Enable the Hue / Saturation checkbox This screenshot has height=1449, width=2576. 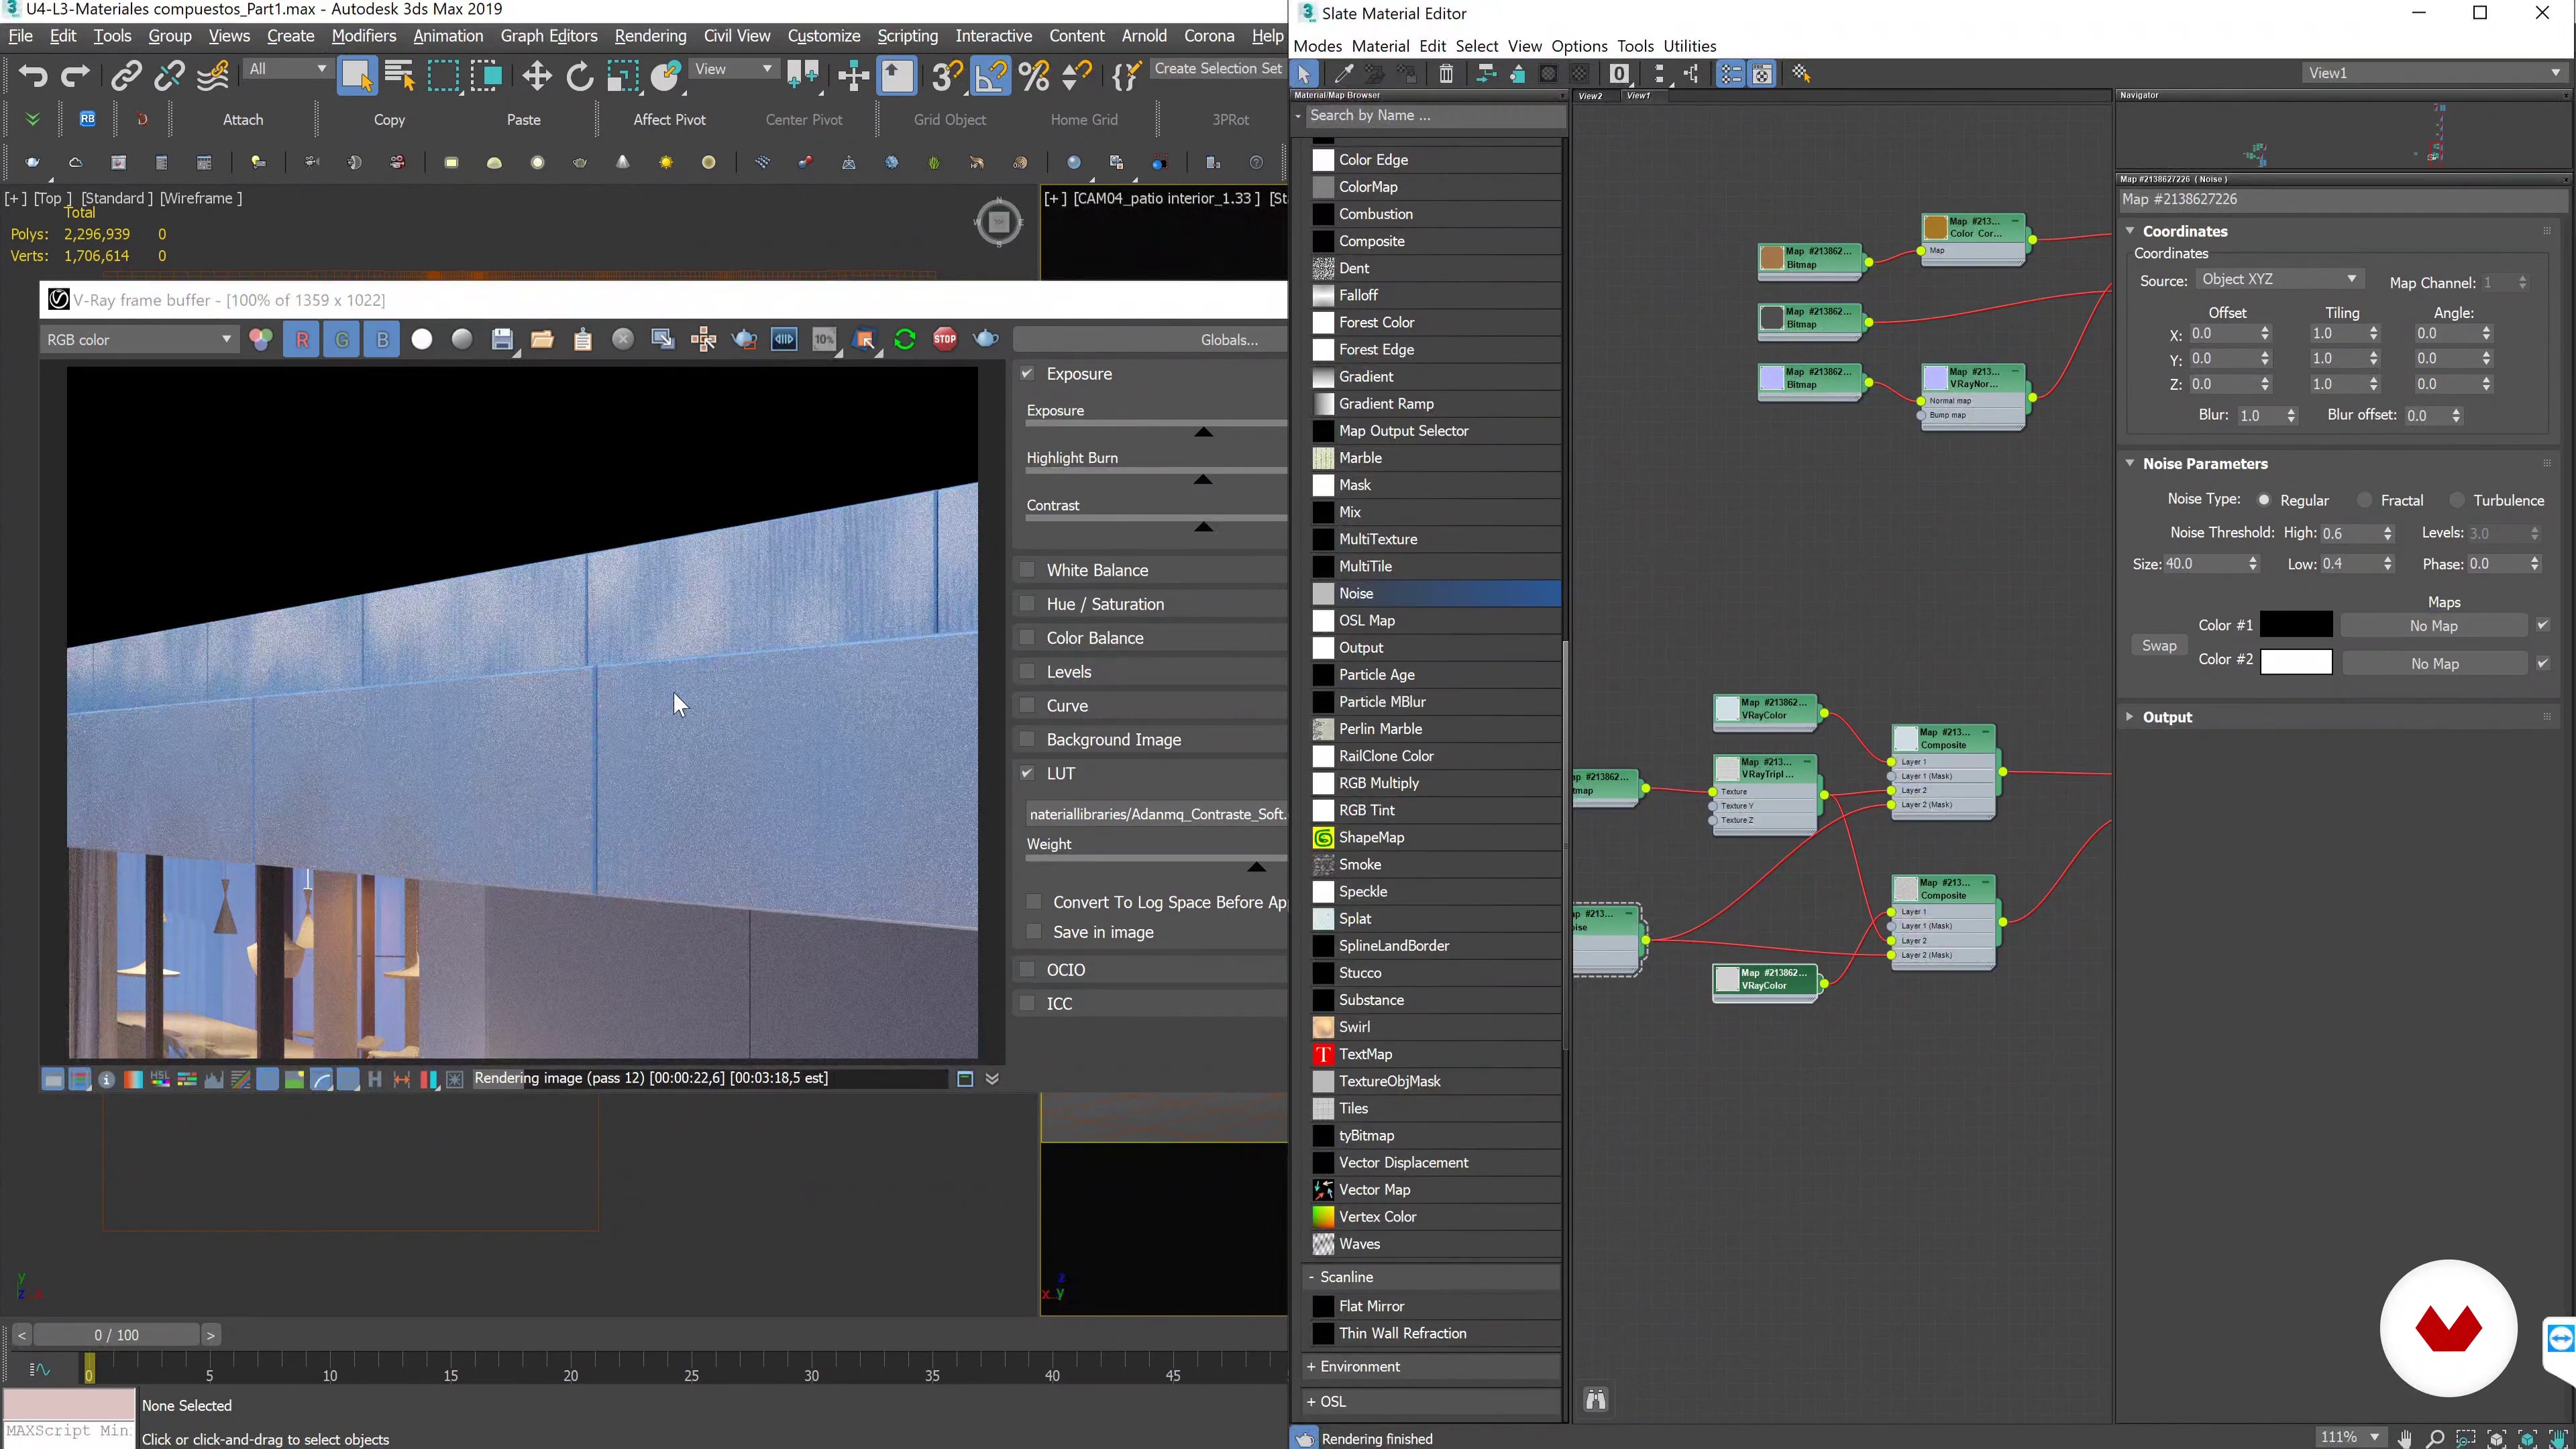point(1027,603)
